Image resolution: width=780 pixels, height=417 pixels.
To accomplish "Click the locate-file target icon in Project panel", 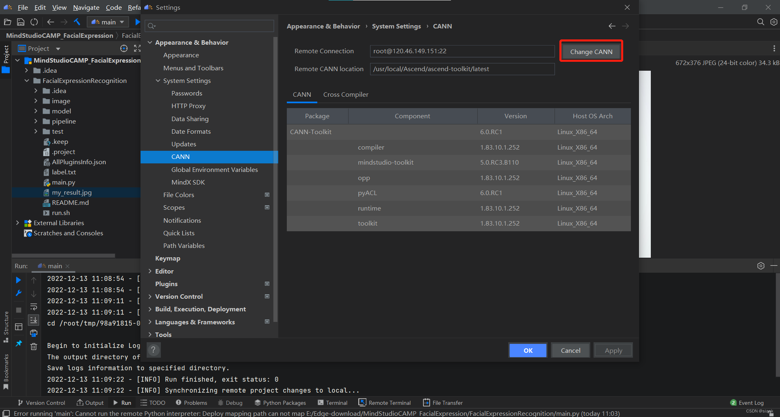I will coord(123,48).
